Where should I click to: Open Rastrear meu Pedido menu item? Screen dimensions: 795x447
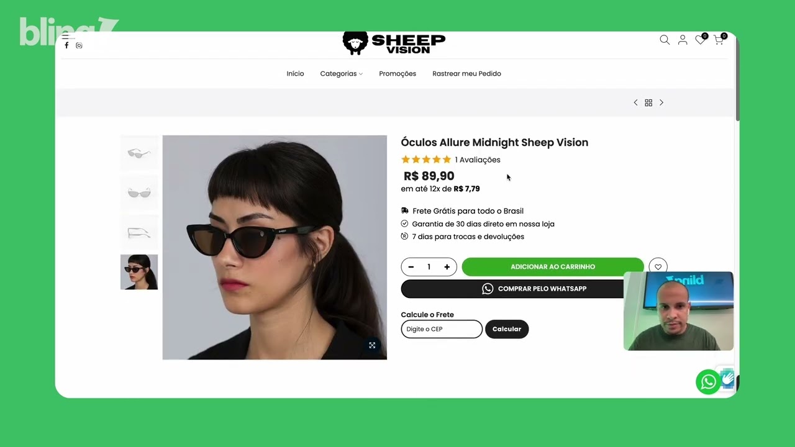pos(466,73)
